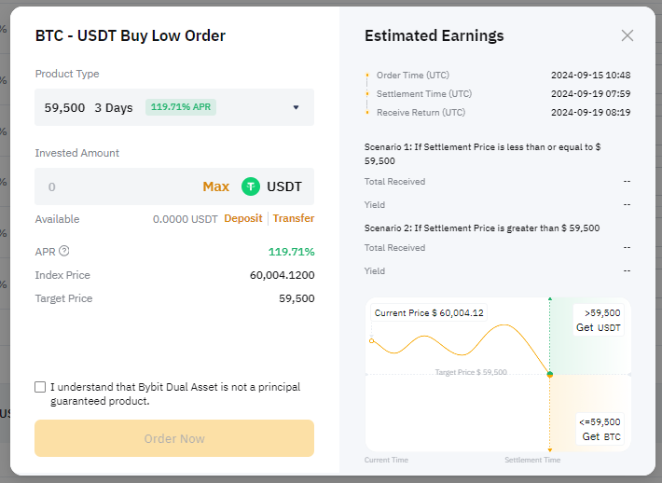Tick the not principal guaranteed checkbox

click(40, 387)
